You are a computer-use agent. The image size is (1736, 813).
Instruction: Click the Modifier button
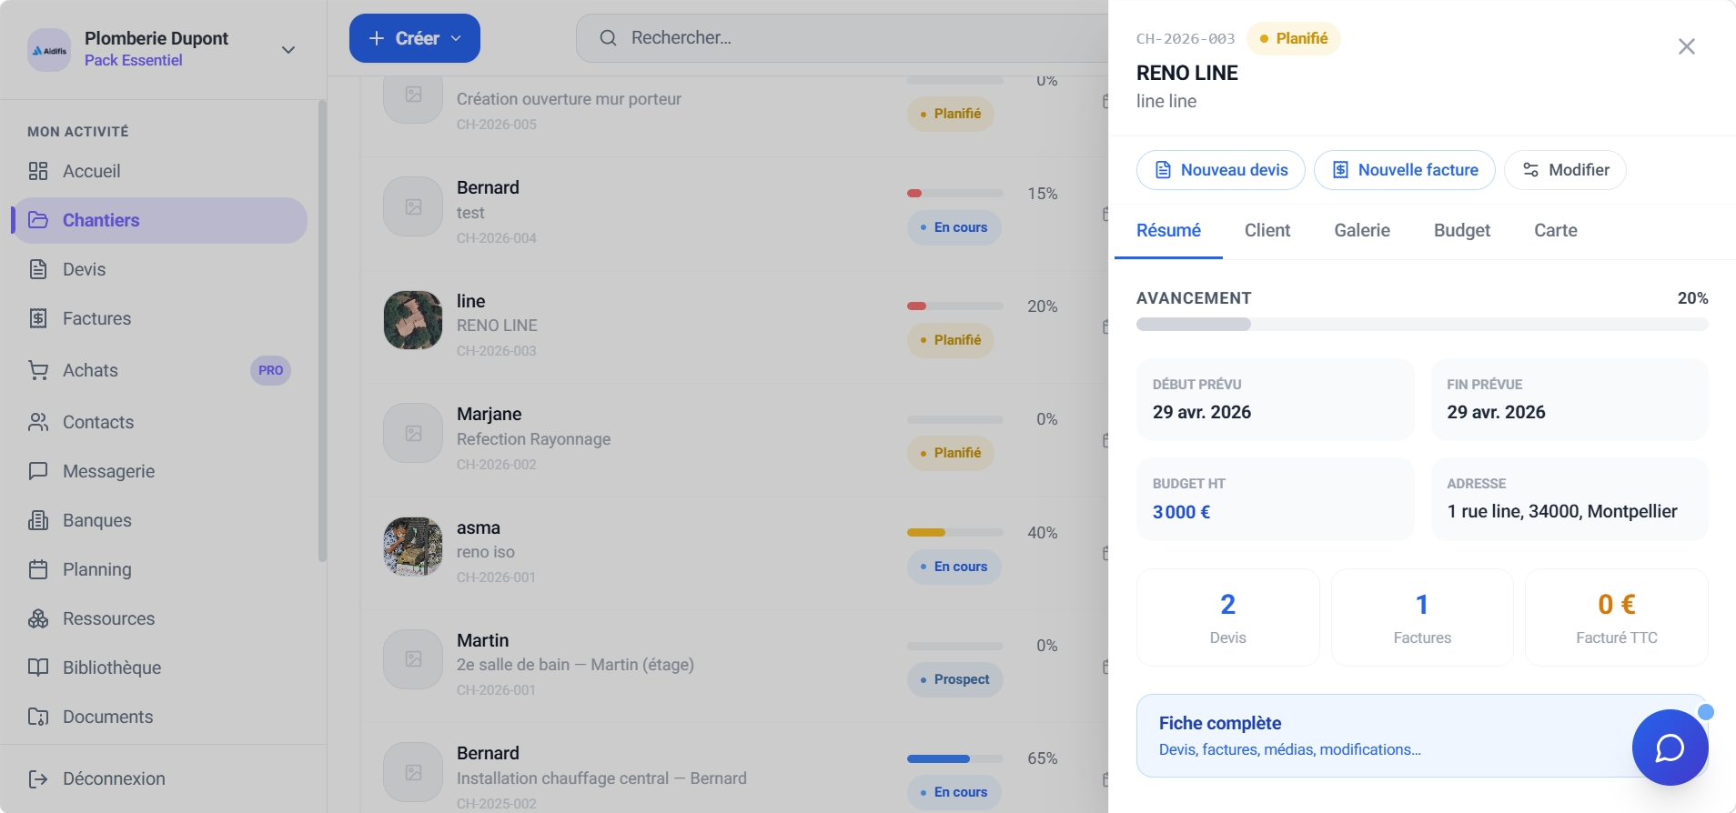[1565, 170]
